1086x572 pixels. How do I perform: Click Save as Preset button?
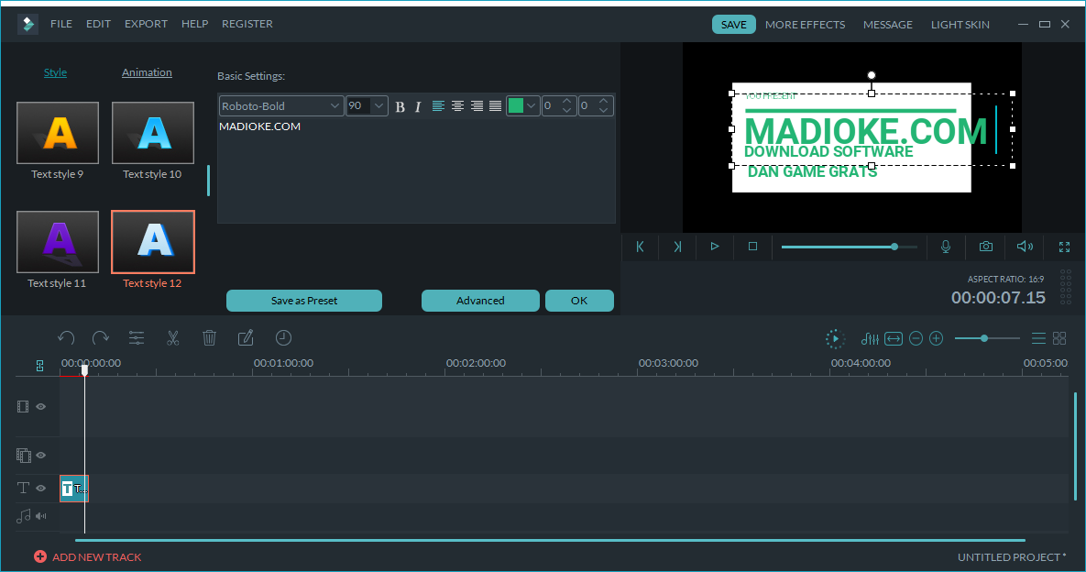tap(304, 301)
